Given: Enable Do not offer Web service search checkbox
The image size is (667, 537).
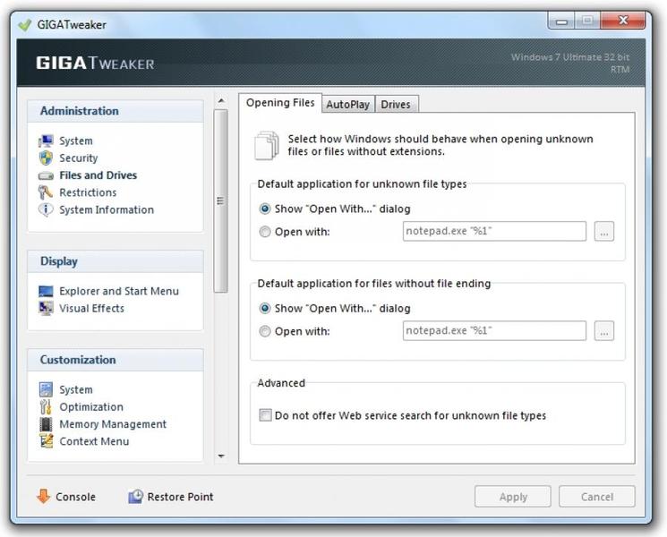Looking at the screenshot, I should [x=265, y=415].
